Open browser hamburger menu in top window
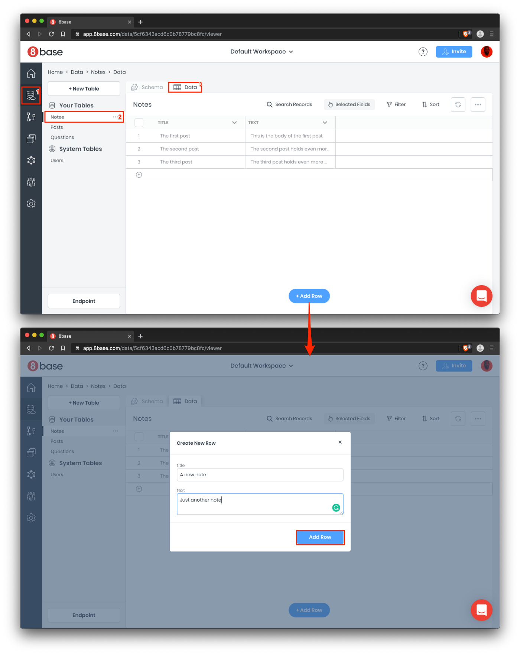Viewport: 520px width, 655px height. (492, 34)
